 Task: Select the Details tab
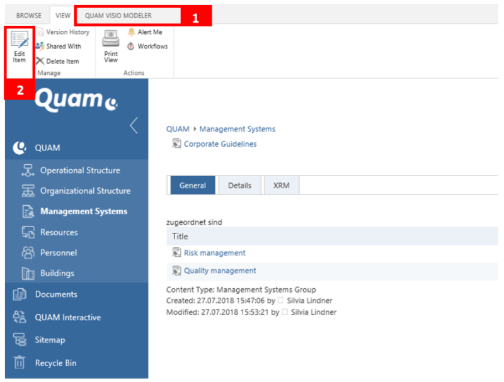240,185
